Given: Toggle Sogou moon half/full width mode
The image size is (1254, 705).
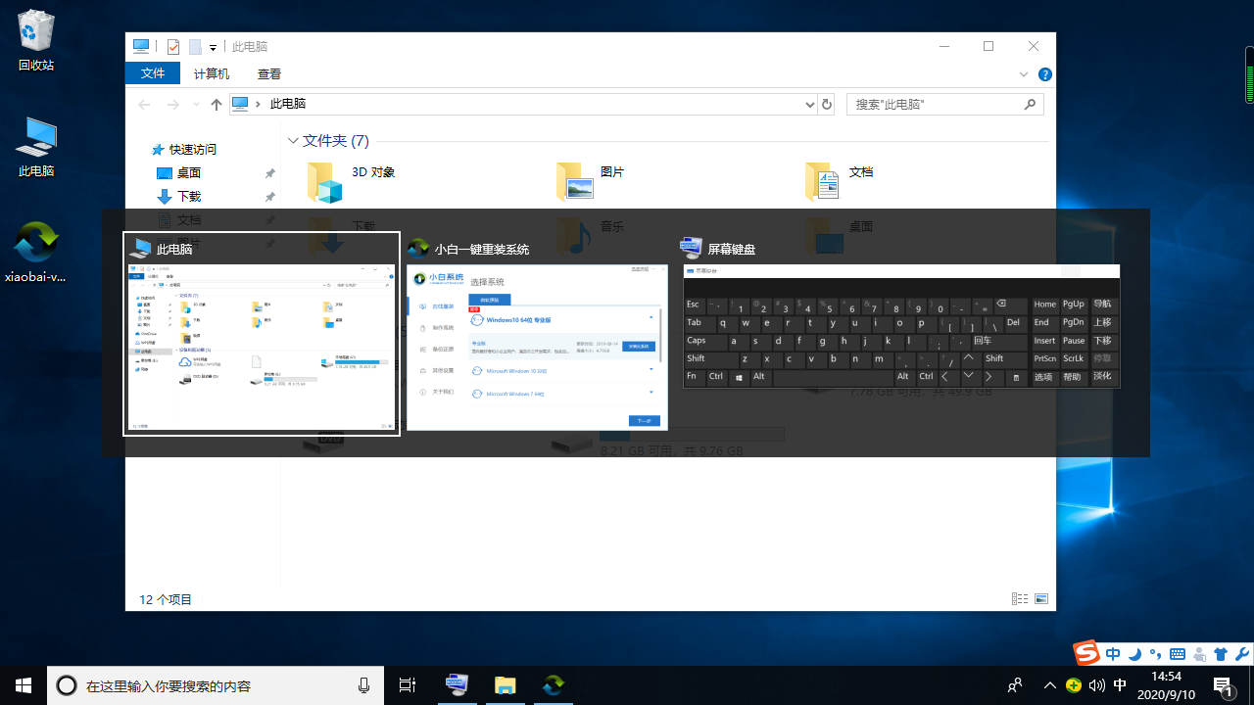Looking at the screenshot, I should click(1134, 654).
